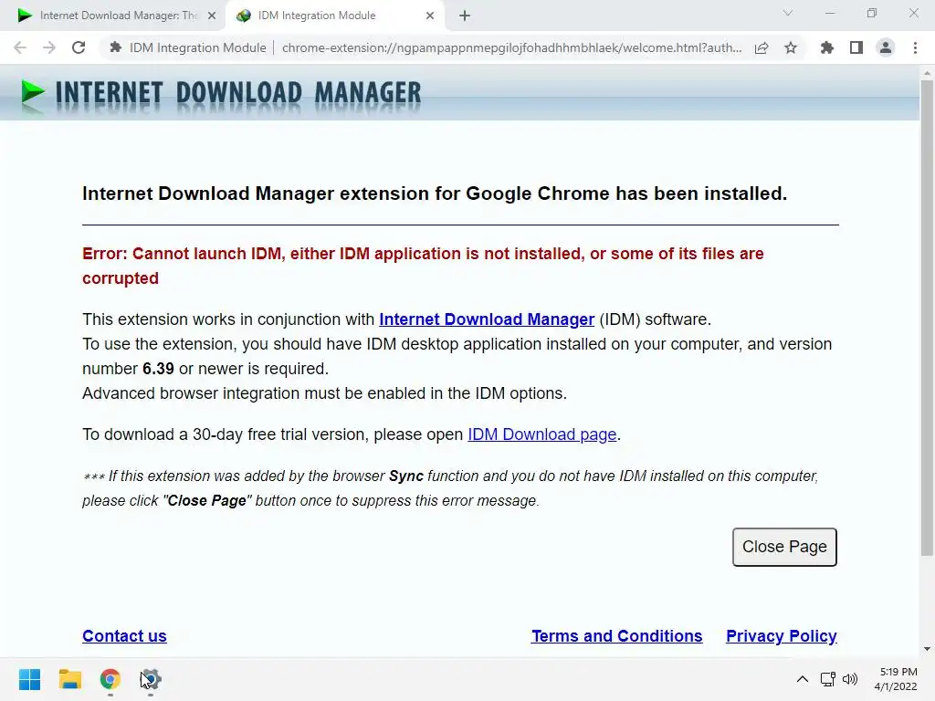This screenshot has width=935, height=701.
Task: Switch to Internet Download Manager tab
Action: [x=113, y=16]
